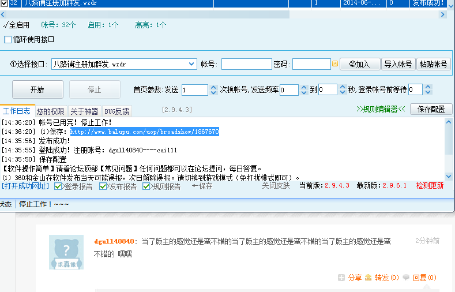
Task: Click the 关闭皮肤 link
Action: pos(276,185)
